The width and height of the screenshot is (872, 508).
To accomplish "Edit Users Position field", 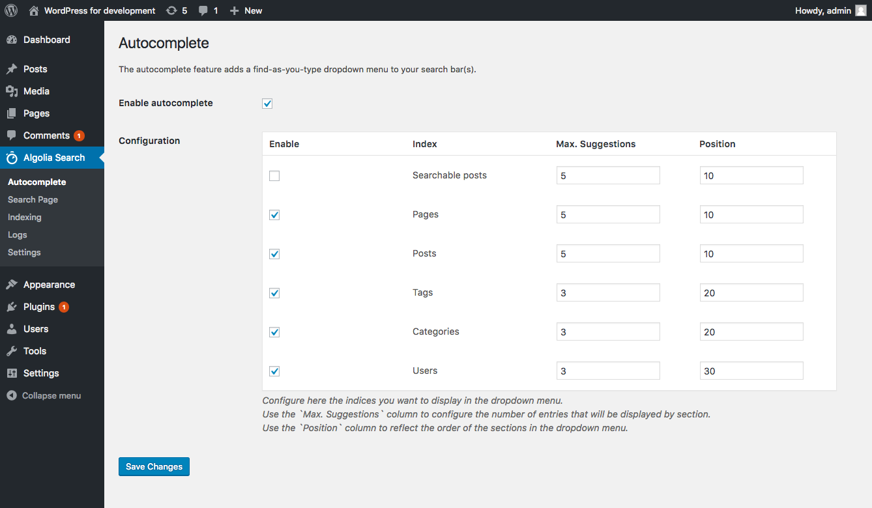I will click(751, 371).
